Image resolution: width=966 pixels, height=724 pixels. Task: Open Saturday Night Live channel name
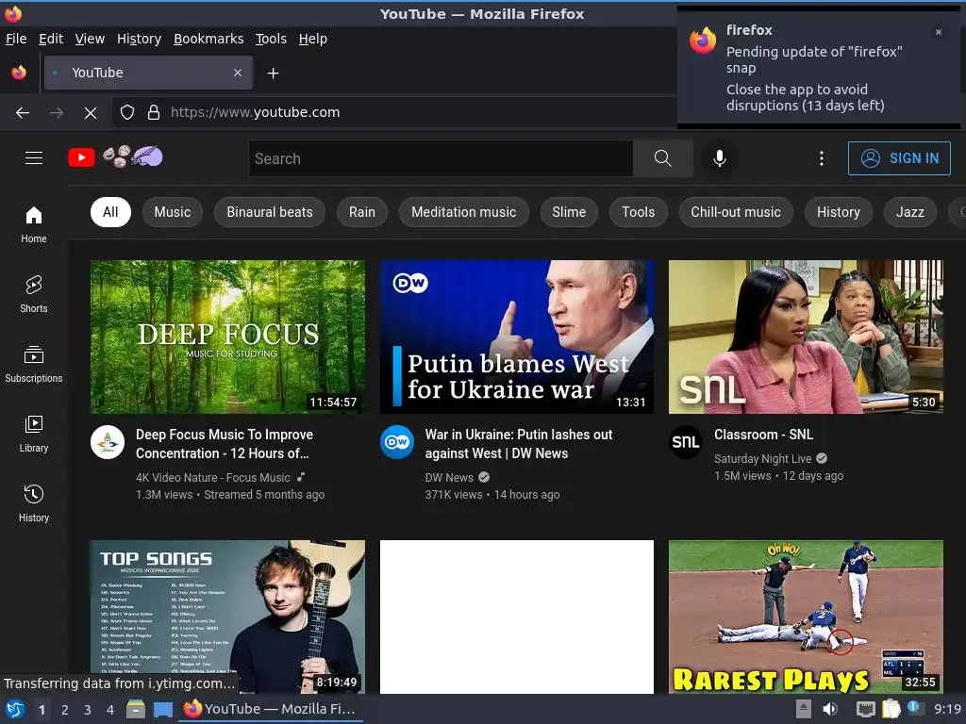(762, 459)
